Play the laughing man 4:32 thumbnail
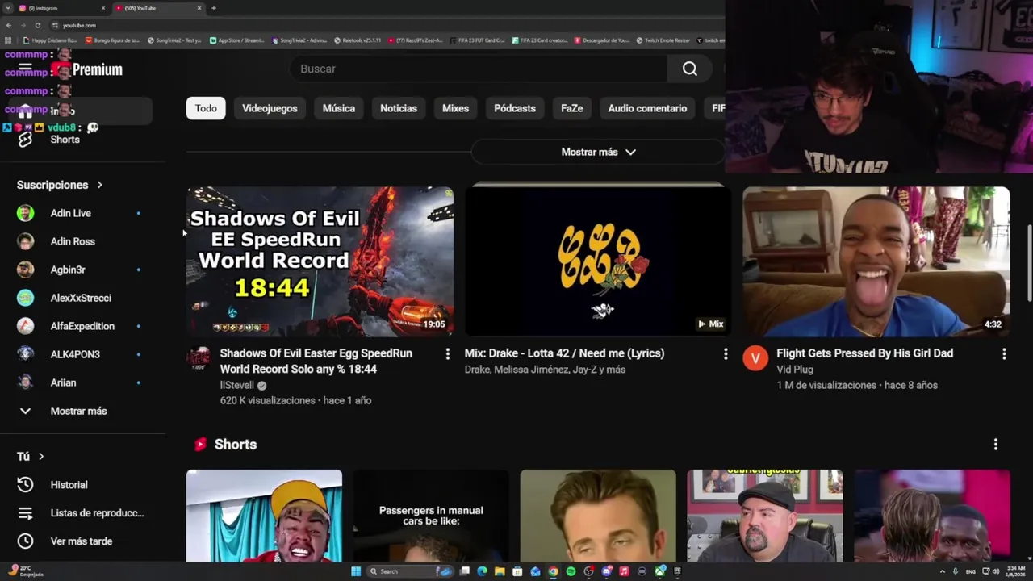1033x581 pixels. tap(876, 261)
